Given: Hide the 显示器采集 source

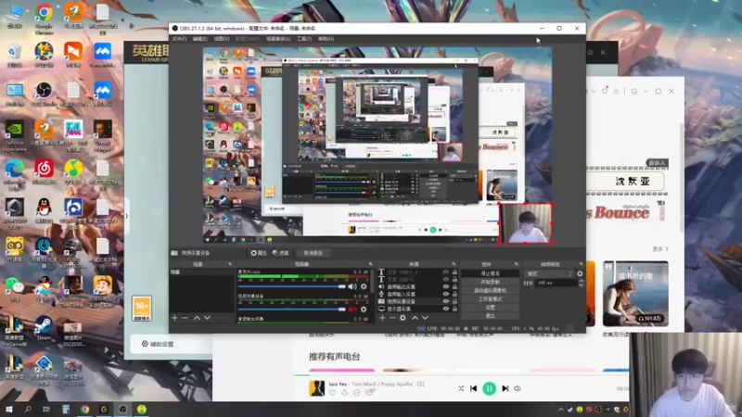Looking at the screenshot, I should (446, 309).
